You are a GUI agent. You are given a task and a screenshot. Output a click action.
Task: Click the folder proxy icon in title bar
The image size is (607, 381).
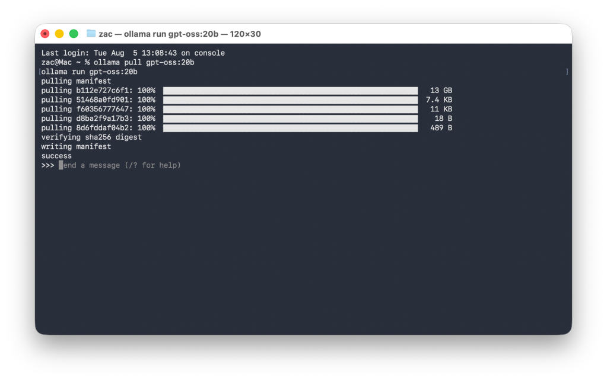[91, 34]
